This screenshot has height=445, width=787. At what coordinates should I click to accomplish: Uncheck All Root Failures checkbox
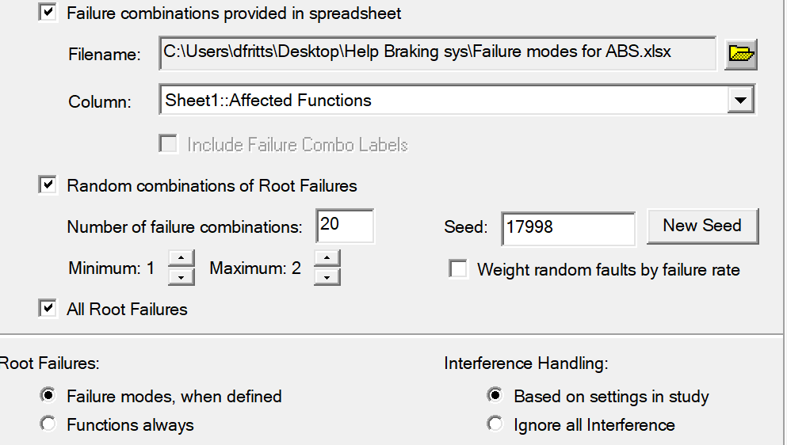48,308
